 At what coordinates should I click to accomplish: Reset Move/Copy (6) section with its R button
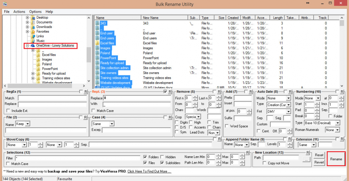tap(219, 139)
